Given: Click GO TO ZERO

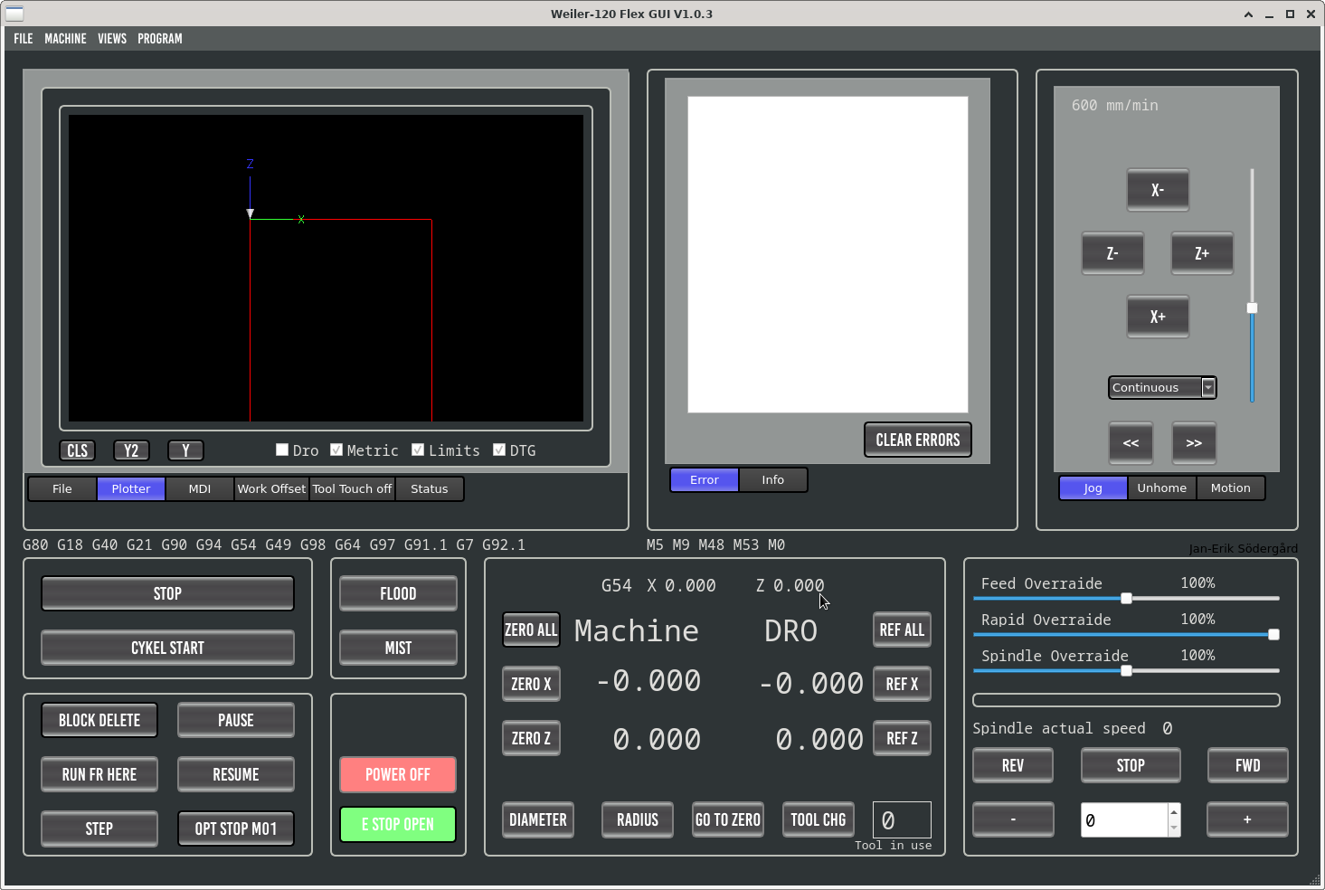Looking at the screenshot, I should (x=728, y=819).
